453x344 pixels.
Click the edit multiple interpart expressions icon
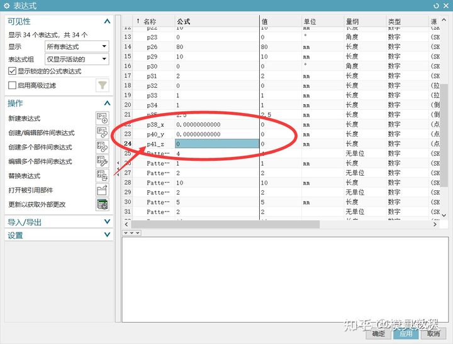tap(103, 161)
